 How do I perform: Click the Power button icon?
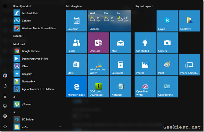click(5, 126)
